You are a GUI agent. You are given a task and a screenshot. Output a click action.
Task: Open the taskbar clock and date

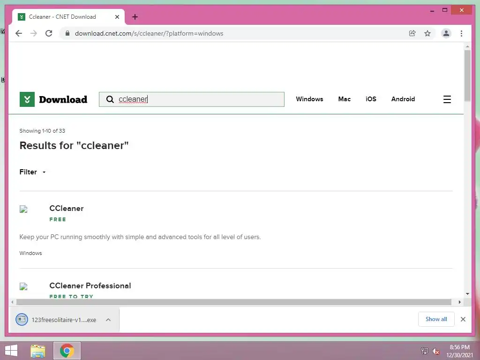(x=459, y=351)
